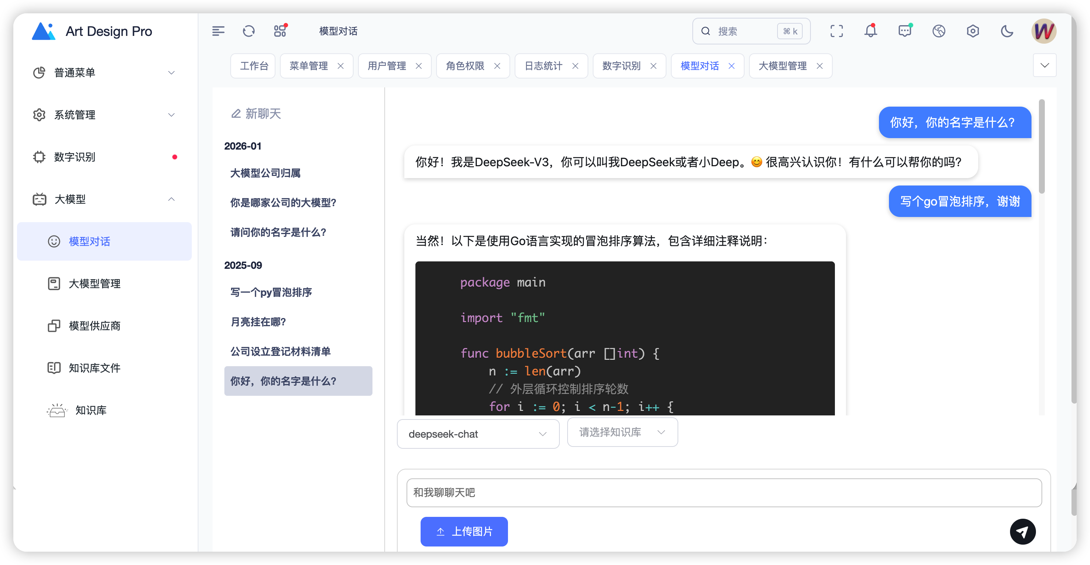This screenshot has height=565, width=1090.
Task: Open the quick apps grid icon
Action: (x=280, y=31)
